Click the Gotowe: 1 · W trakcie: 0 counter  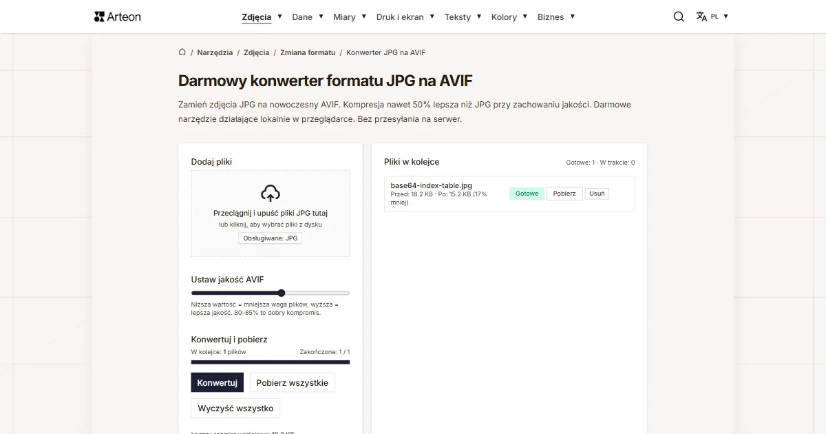tap(600, 163)
